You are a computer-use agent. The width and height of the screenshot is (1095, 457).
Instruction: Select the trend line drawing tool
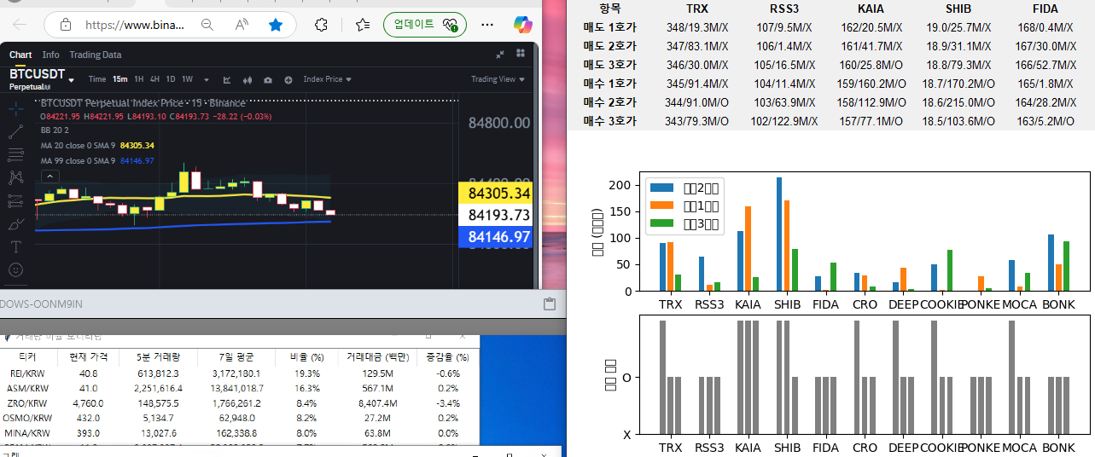pyautogui.click(x=16, y=132)
